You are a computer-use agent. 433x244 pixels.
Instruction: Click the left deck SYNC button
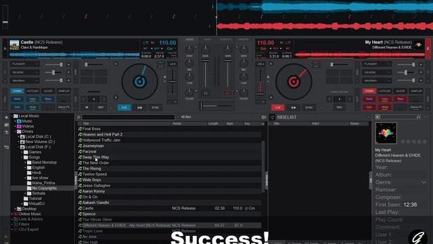[156, 107]
